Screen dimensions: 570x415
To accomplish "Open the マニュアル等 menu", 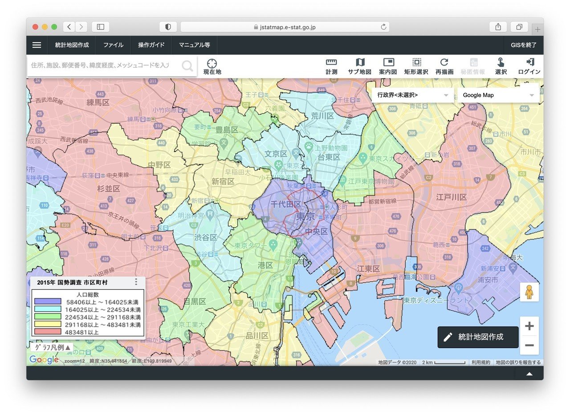I will pos(195,45).
